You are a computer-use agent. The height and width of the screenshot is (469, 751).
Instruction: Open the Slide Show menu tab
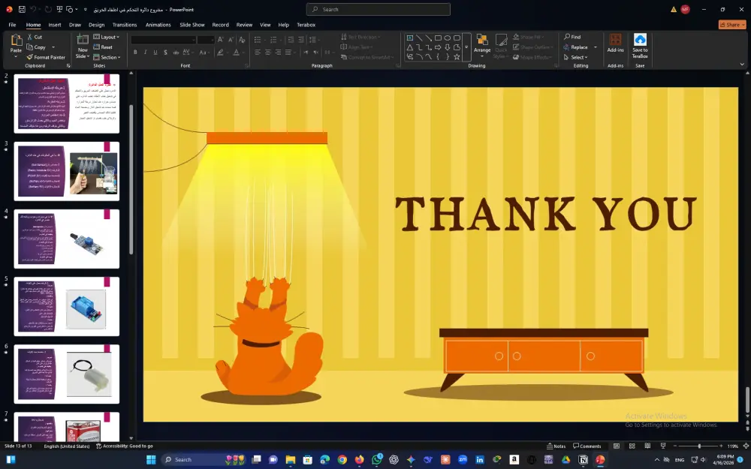[192, 24]
